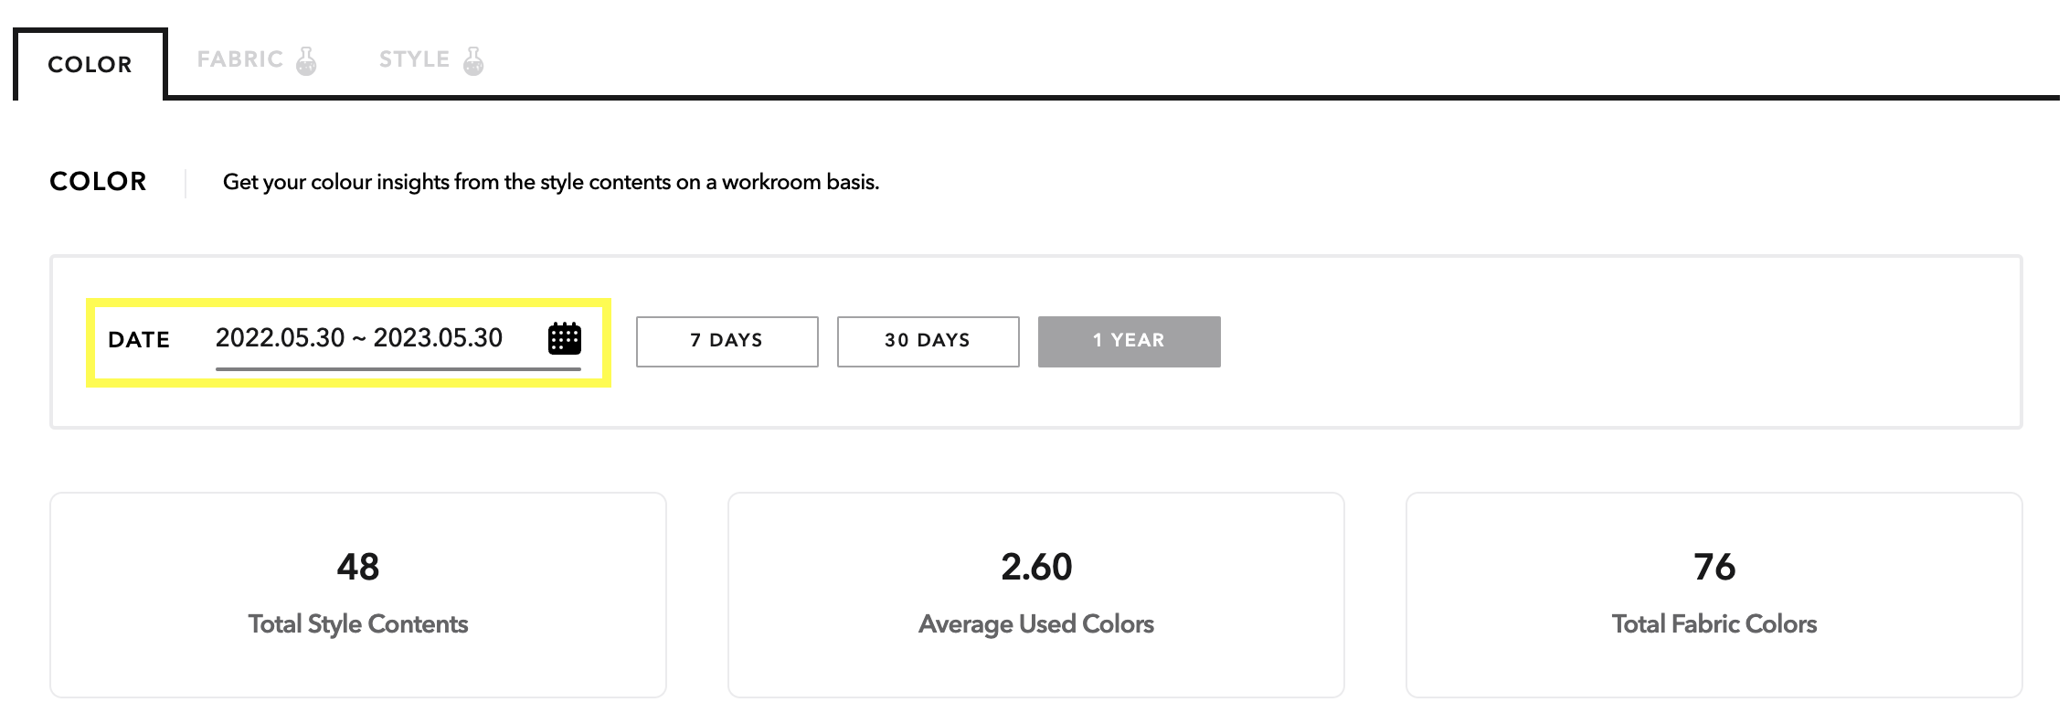Click the flask icon beside STYLE
This screenshot has width=2069, height=713.
pos(473,61)
